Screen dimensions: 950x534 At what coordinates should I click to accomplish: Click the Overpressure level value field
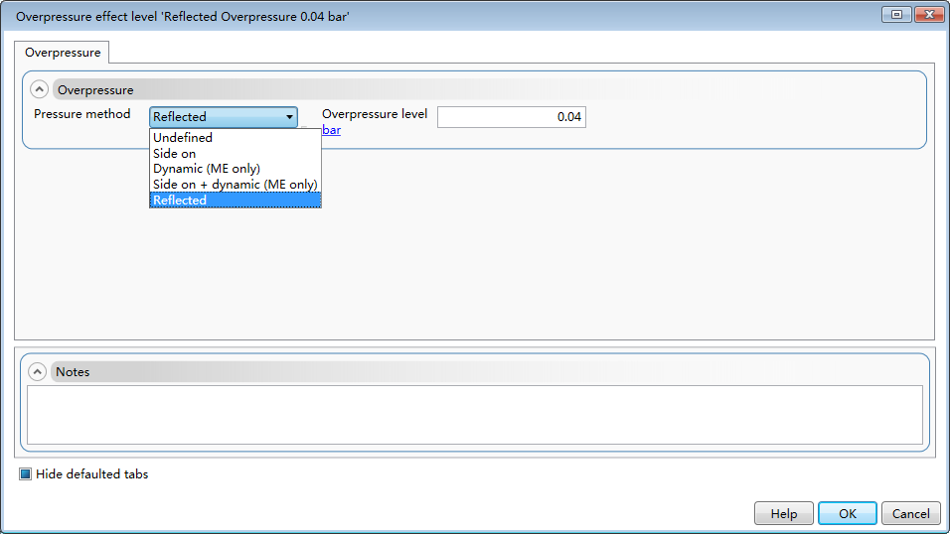click(512, 117)
